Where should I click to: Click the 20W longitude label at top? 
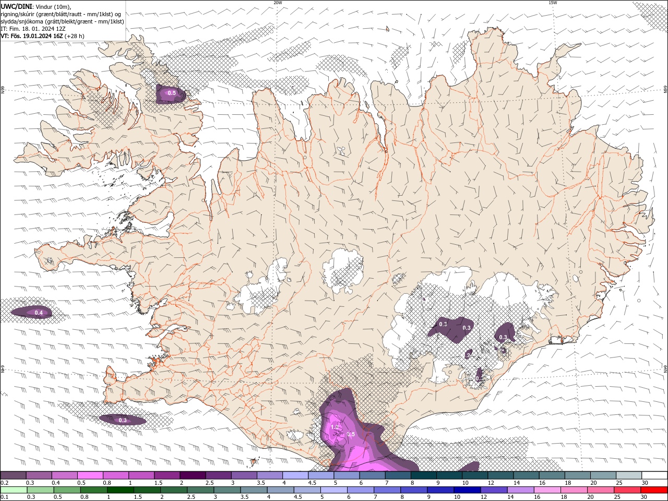(278, 3)
